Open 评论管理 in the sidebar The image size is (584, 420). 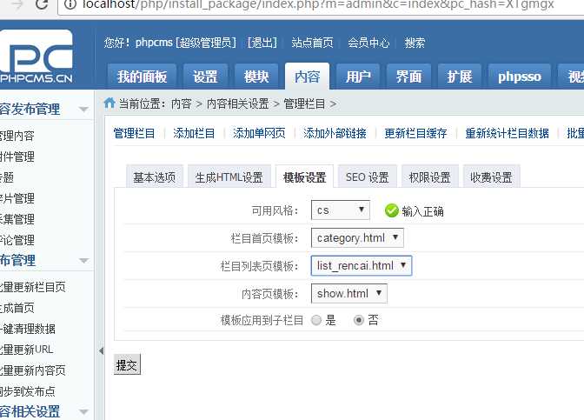pyautogui.click(x=17, y=240)
